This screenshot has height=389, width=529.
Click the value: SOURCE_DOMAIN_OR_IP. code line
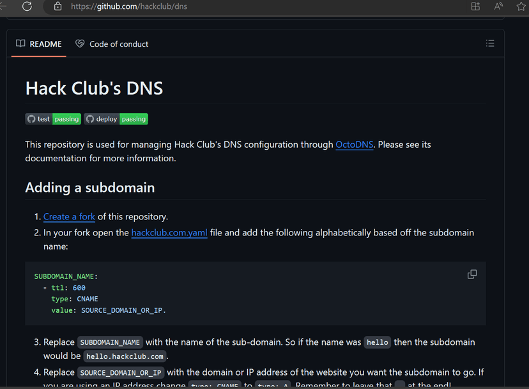pyautogui.click(x=109, y=310)
